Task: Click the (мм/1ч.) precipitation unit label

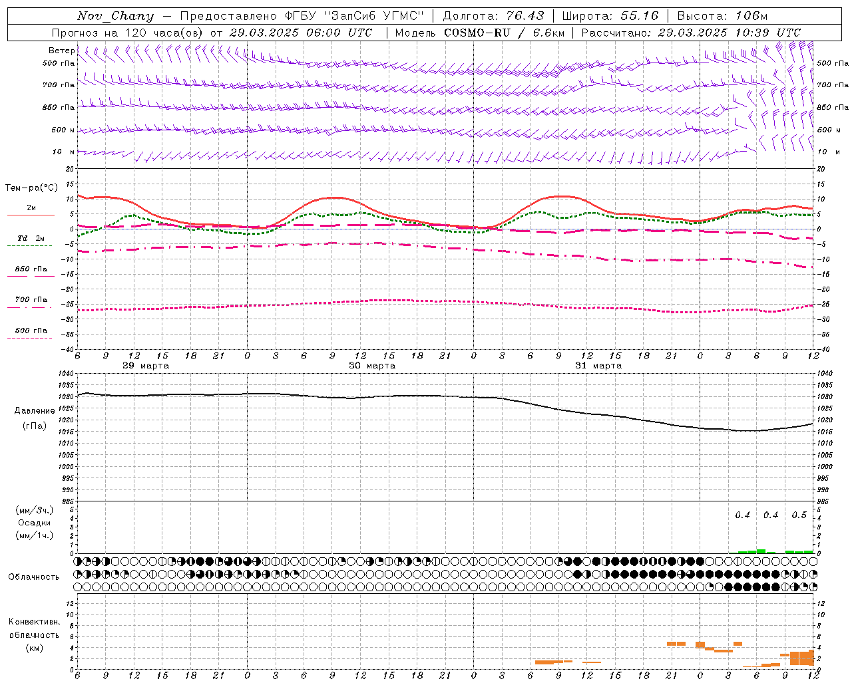Action: (x=35, y=535)
